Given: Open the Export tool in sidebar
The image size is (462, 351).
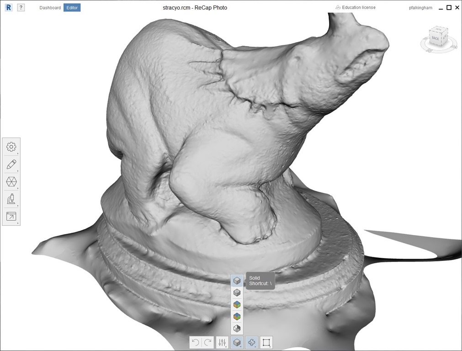Looking at the screenshot, I should 11,216.
